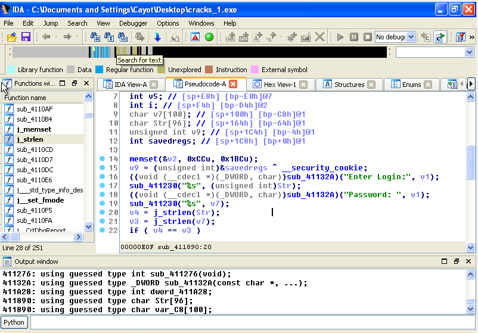The height and width of the screenshot is (333, 478).
Task: Click the Python console button
Action: 14,322
